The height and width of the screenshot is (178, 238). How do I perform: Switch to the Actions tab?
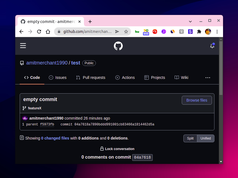pos(125,78)
